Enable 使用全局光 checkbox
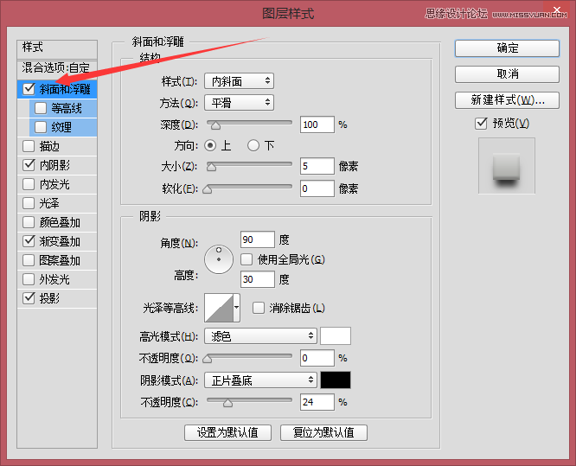Image resolution: width=576 pixels, height=466 pixels. pos(246,259)
